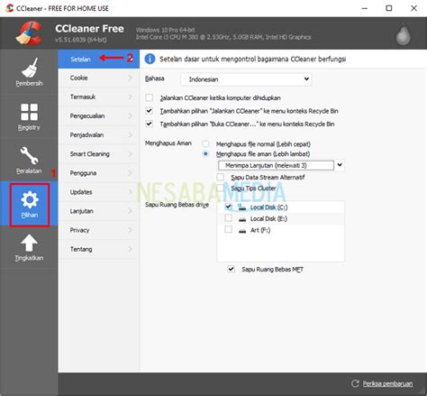Expand the Pengecualian row chevron
The height and width of the screenshot is (396, 427).
(130, 115)
